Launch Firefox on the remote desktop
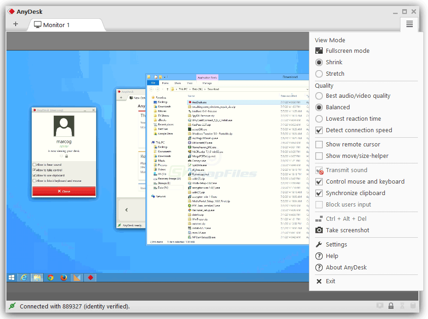The image size is (428, 319). click(63, 277)
